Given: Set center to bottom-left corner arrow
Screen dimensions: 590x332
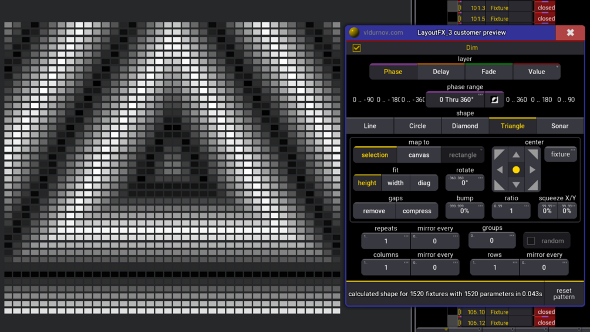Looking at the screenshot, I should pos(500,185).
